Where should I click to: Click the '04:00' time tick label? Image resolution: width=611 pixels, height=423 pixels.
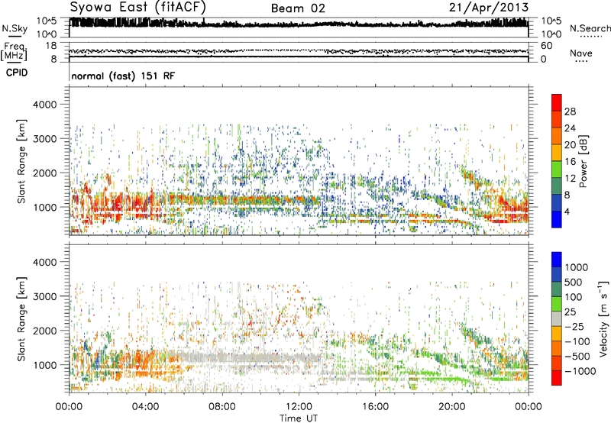point(145,407)
